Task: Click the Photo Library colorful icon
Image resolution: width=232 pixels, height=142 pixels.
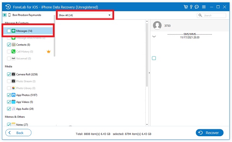Action: 14,88
